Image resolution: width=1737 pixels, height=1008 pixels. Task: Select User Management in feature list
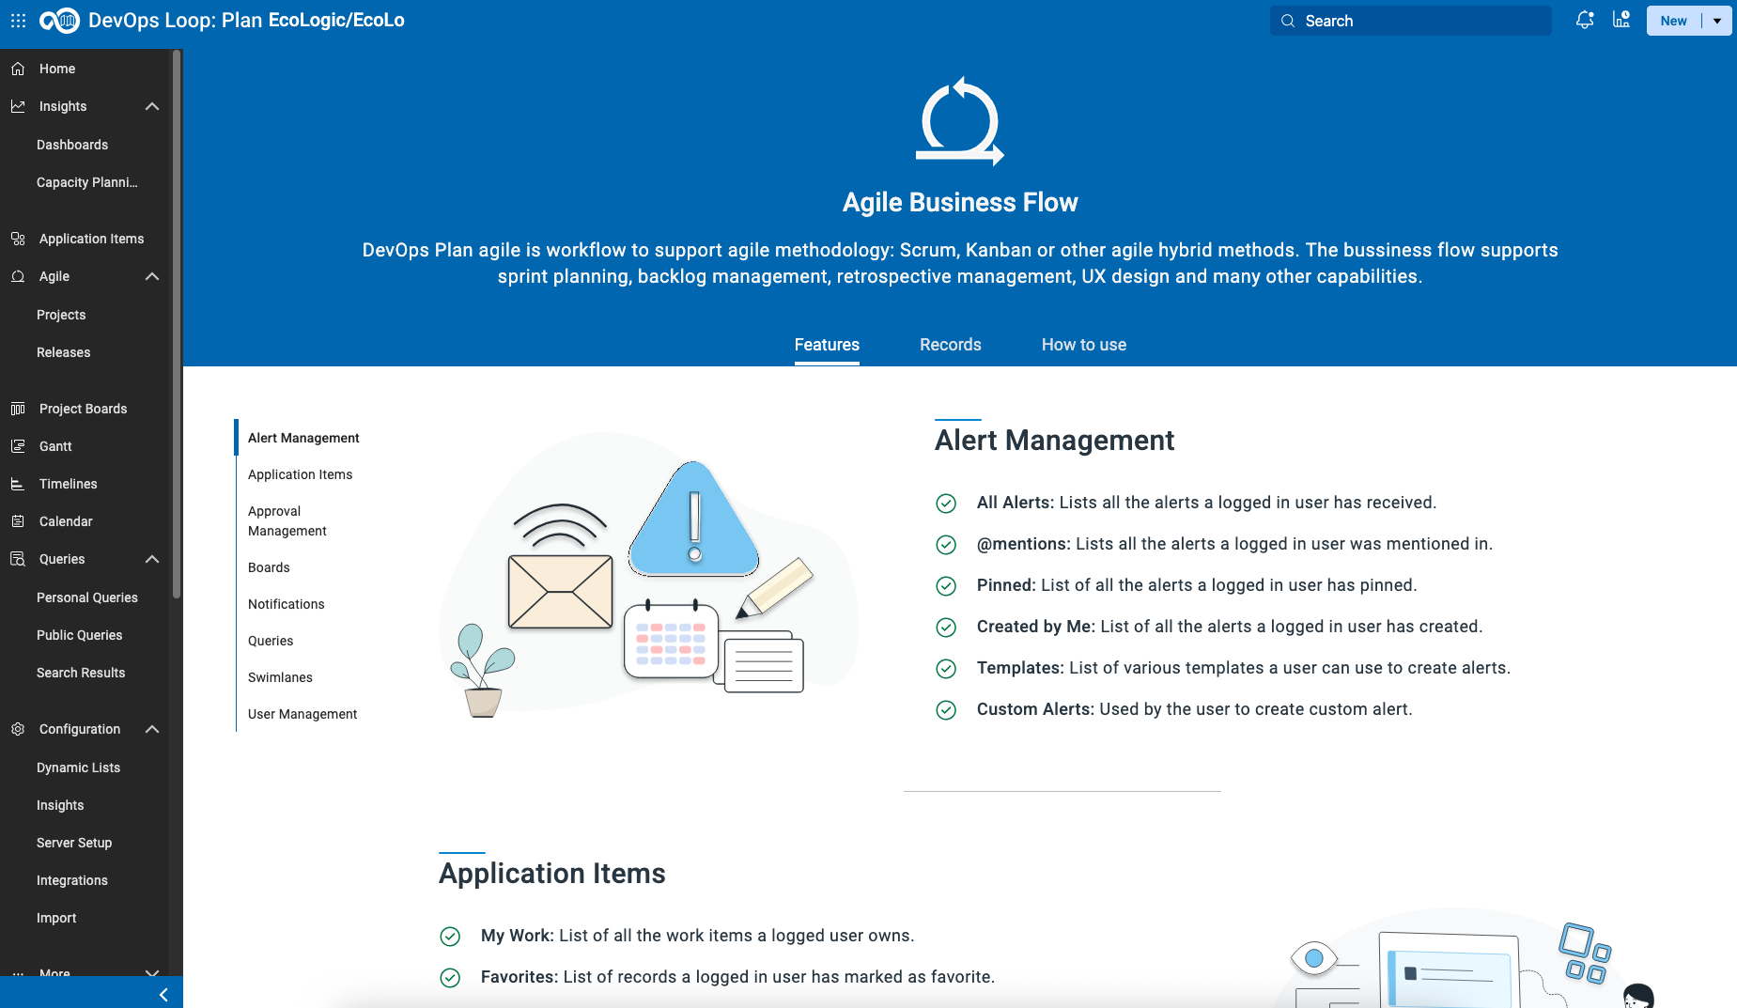coord(302,714)
